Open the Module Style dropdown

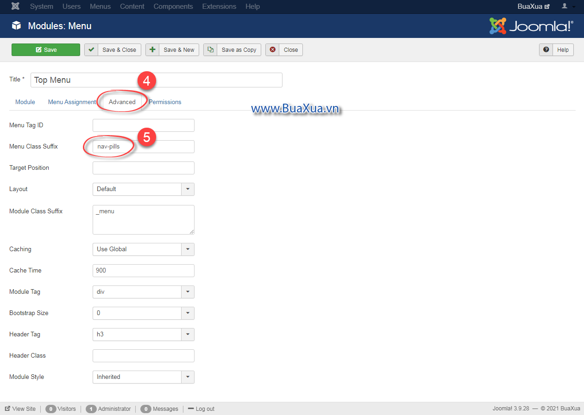(144, 377)
